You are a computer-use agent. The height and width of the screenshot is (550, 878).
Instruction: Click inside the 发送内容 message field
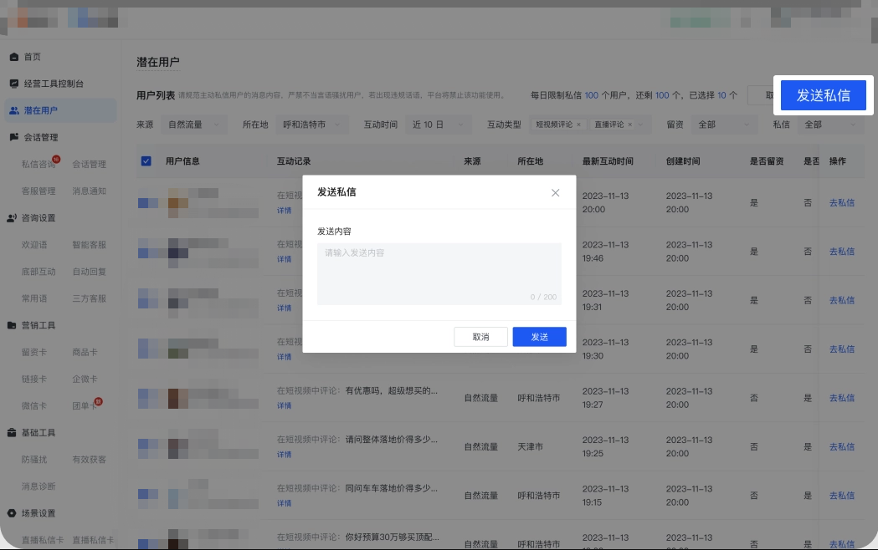click(x=439, y=272)
